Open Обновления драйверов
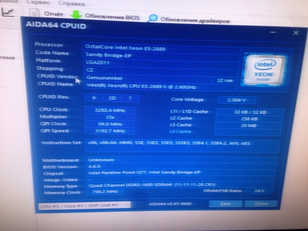The height and width of the screenshot is (231, 308). pos(195,20)
